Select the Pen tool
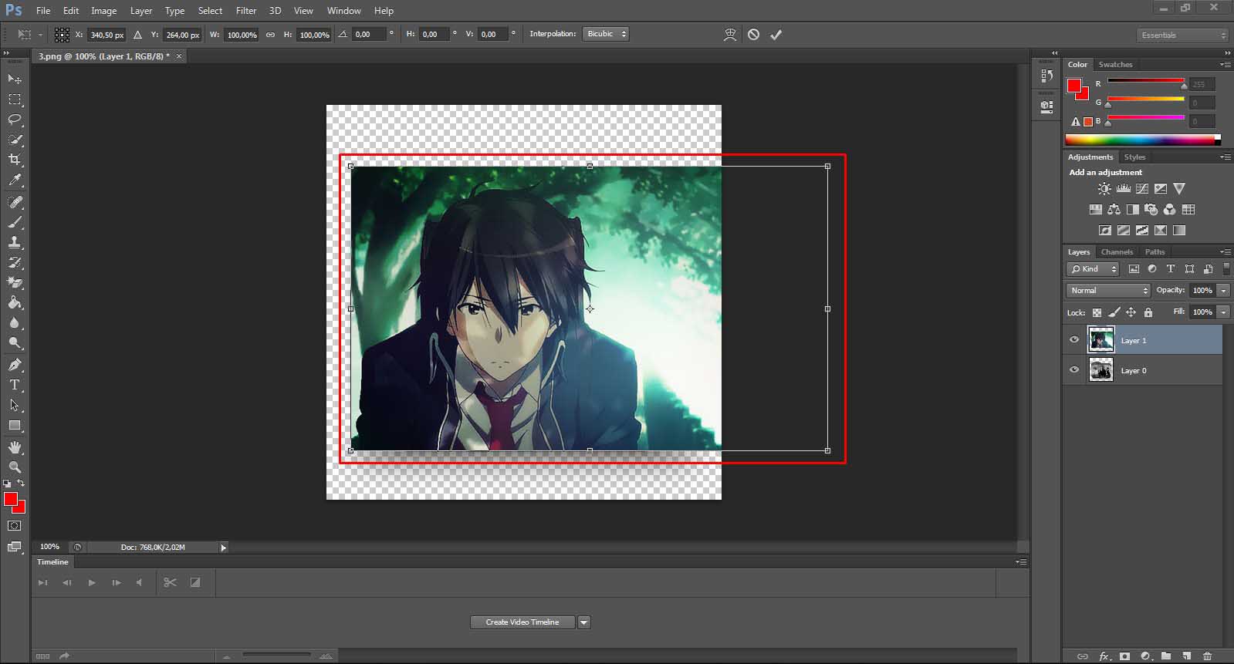Screen dimensions: 1234x664 (15, 365)
